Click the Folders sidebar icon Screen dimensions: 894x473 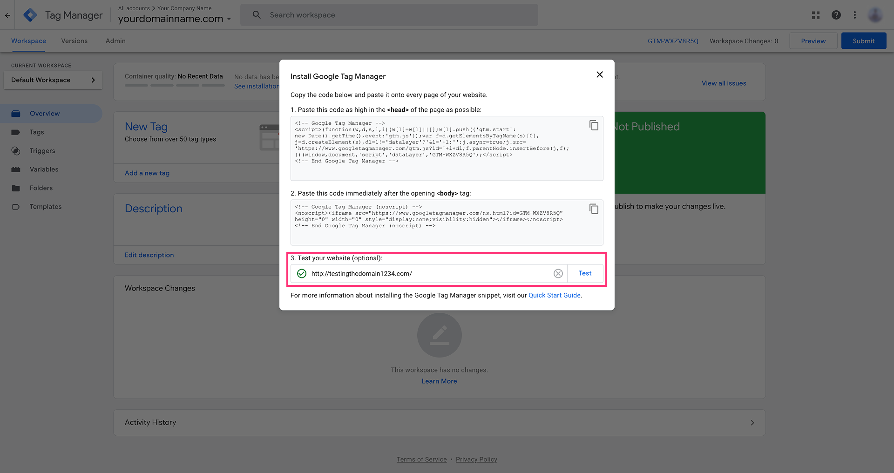(x=16, y=188)
